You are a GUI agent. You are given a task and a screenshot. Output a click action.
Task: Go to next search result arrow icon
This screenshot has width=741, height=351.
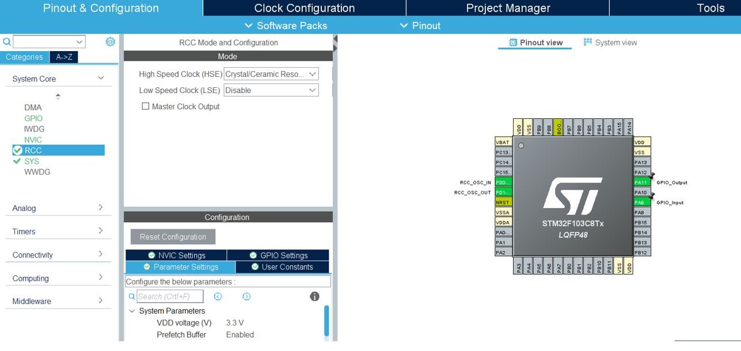pyautogui.click(x=246, y=296)
